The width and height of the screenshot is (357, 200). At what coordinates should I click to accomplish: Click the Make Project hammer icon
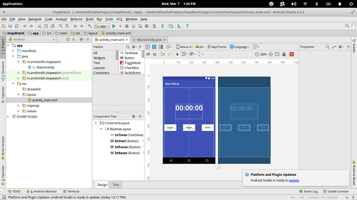[90, 26]
